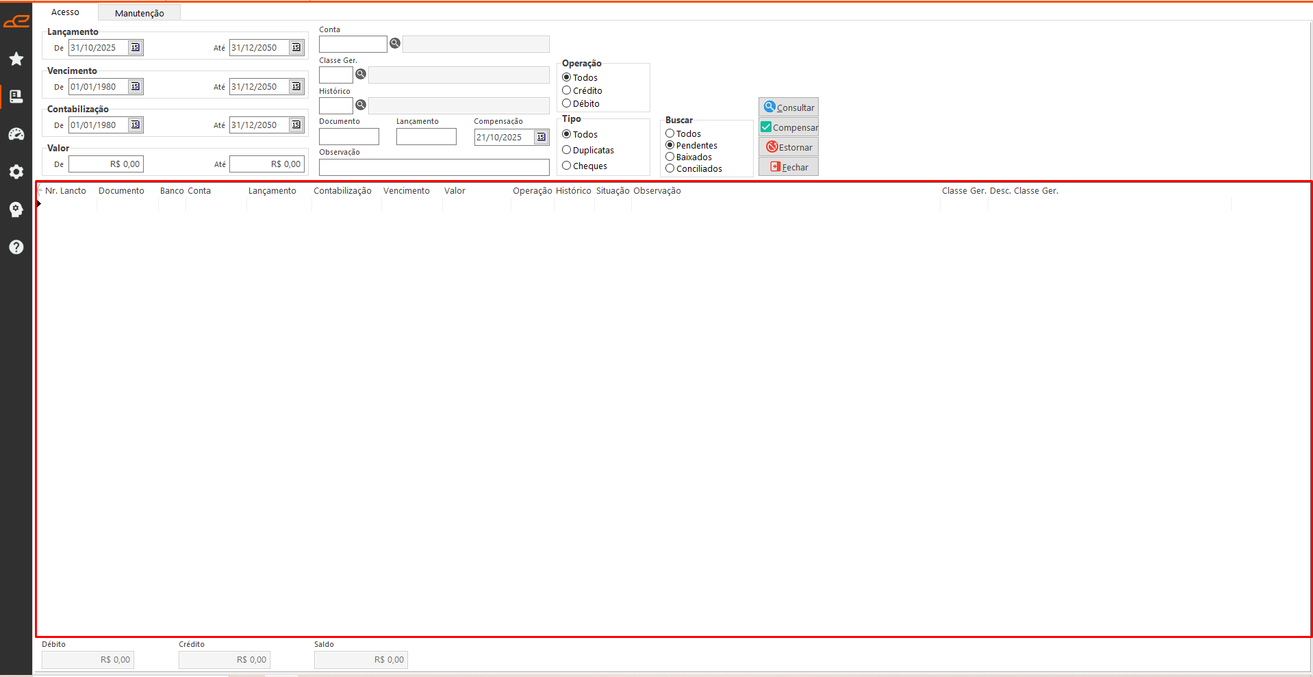Viewport: 1313px width, 677px height.
Task: Click the Valor column header
Action: (455, 191)
